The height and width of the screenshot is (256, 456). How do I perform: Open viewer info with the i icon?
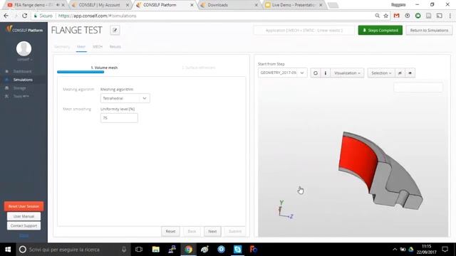click(326, 73)
